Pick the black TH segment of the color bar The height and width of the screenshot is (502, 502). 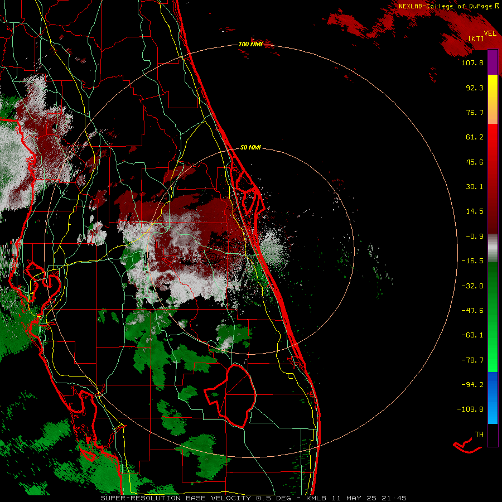click(493, 435)
